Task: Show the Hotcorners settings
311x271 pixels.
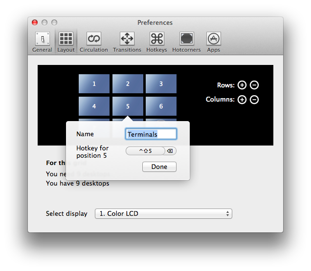Action: [186, 42]
